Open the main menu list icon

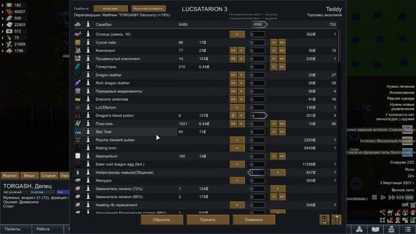tap(408, 229)
